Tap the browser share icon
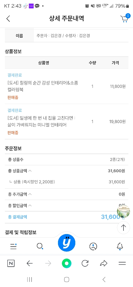133x287 pixels. click(104, 263)
